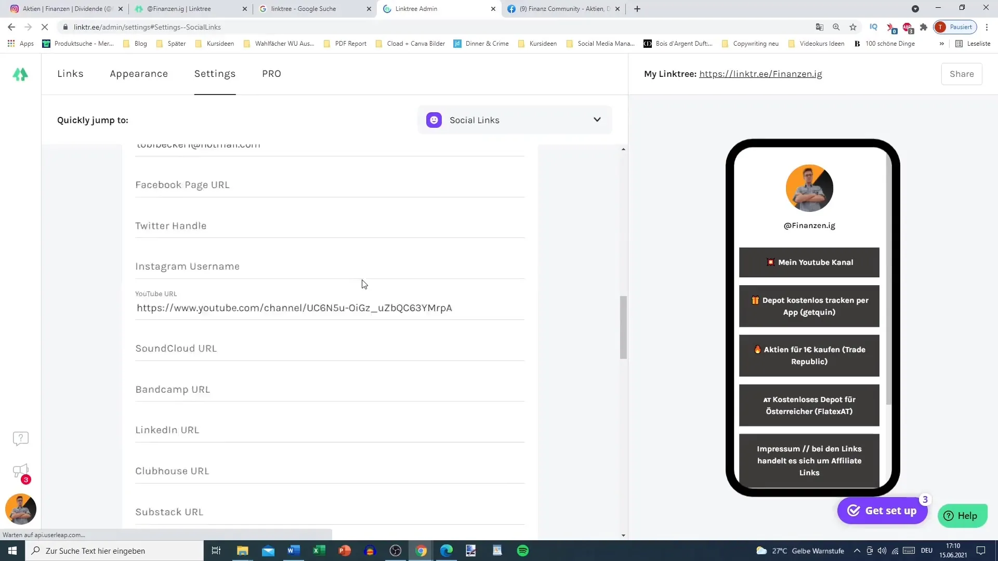Viewport: 998px width, 561px height.
Task: Open File Explorer from the taskbar
Action: 243,551
